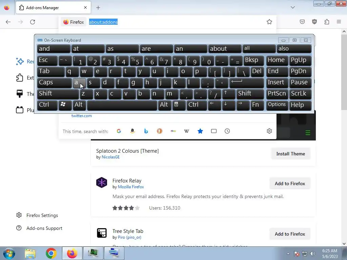Open twitter.com suggestion link

(81, 116)
